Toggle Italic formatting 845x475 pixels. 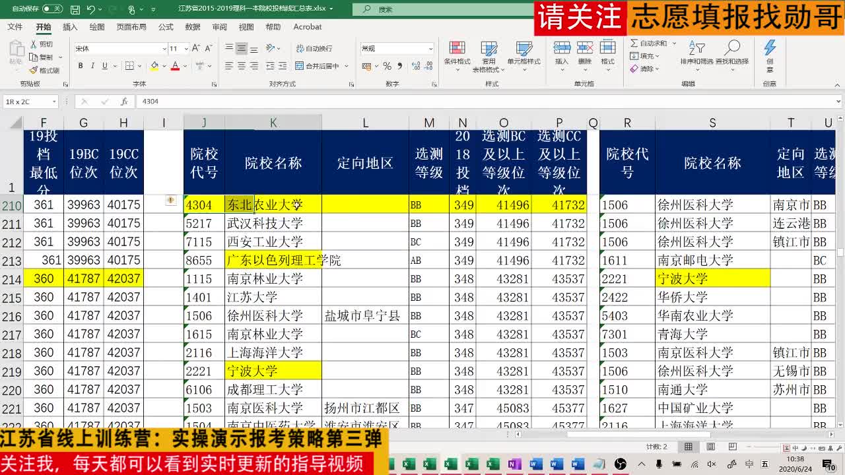(92, 66)
